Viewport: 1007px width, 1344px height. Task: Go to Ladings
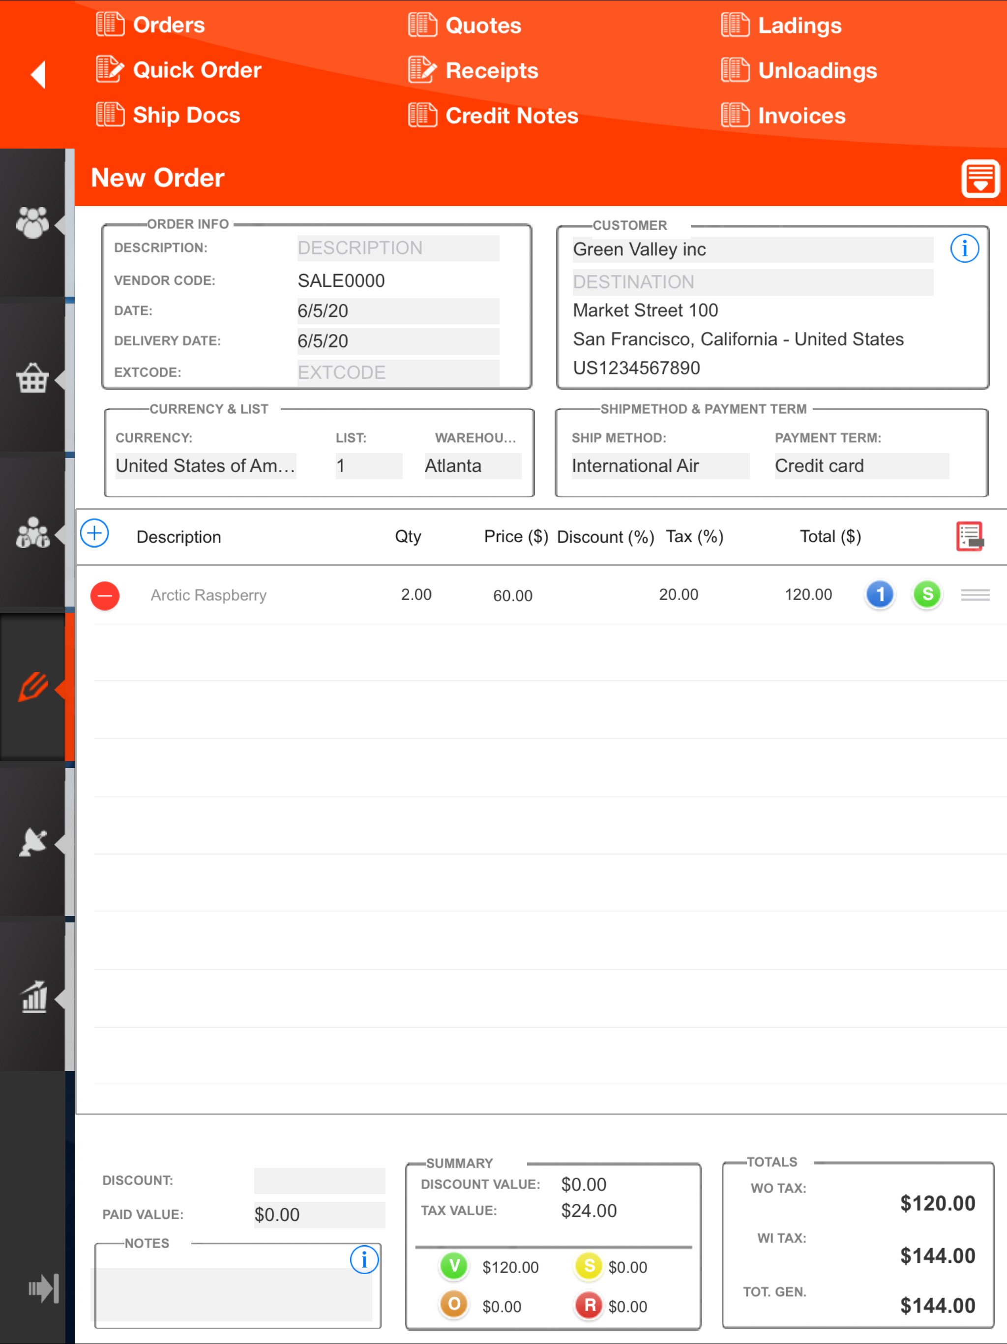781,26
